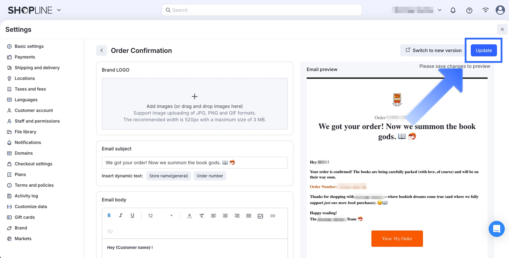
Task: Insert an image into the email body
Action: tap(260, 216)
